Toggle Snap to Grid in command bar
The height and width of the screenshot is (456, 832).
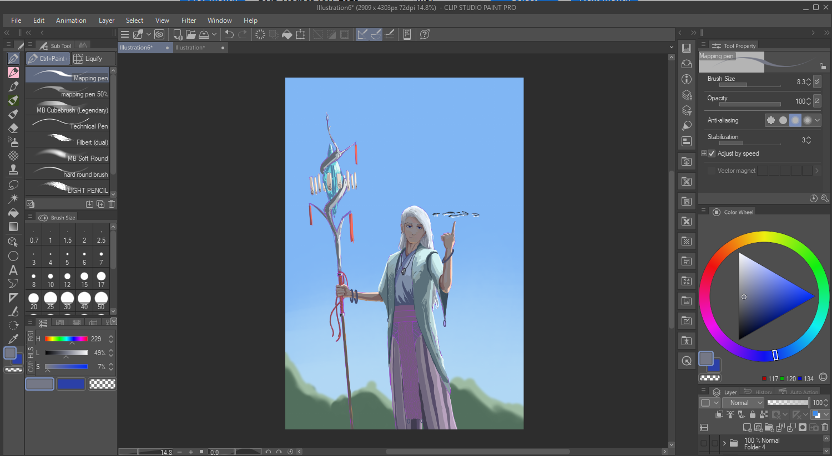coord(390,34)
